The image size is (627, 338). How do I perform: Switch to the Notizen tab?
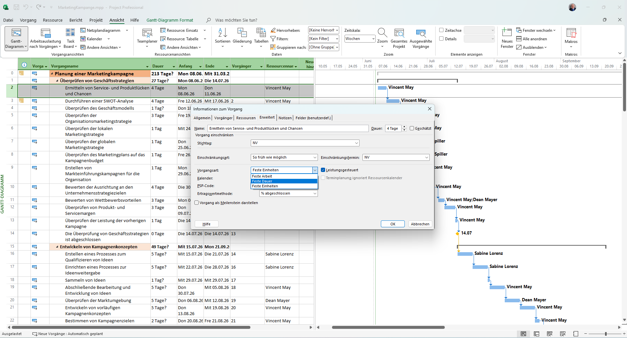pyautogui.click(x=285, y=118)
